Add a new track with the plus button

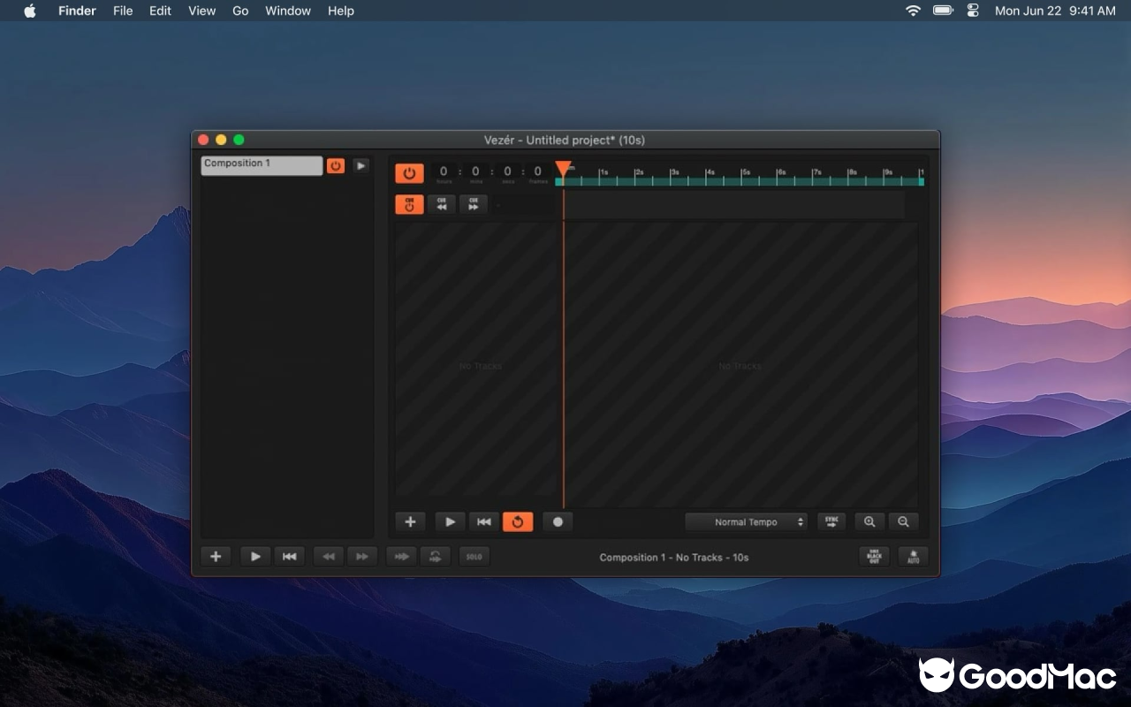pos(410,521)
